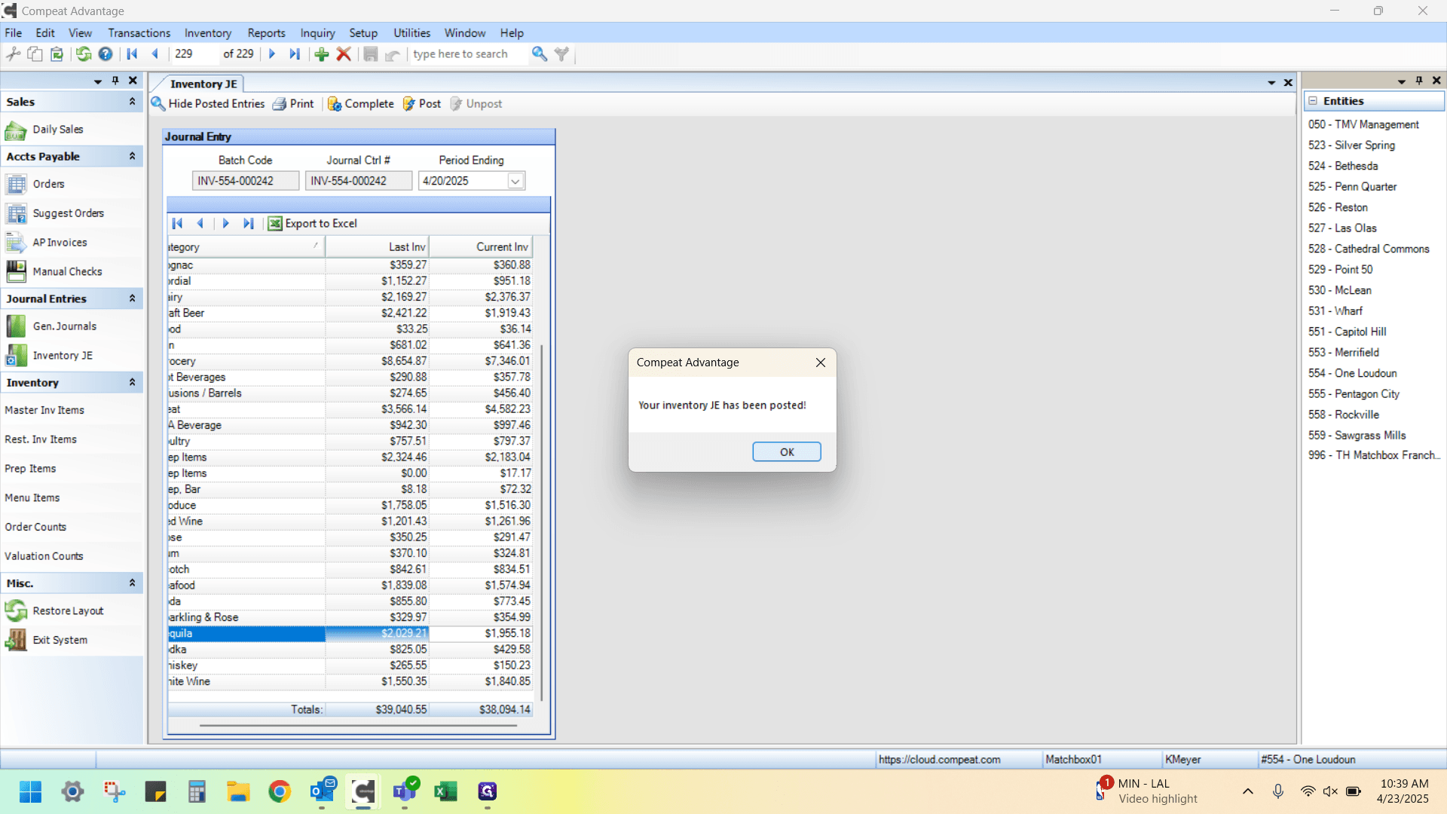Open the Transactions menu
The height and width of the screenshot is (814, 1447).
click(x=139, y=33)
